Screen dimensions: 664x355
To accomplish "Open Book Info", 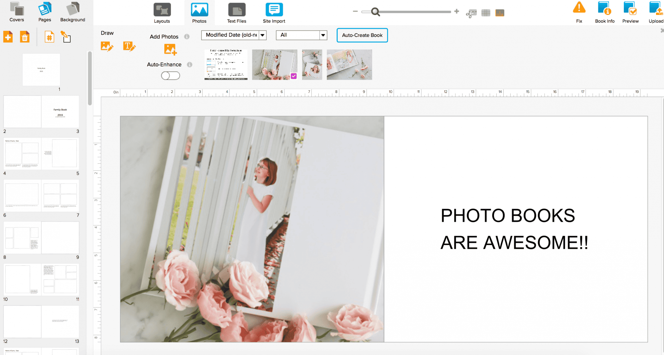I will pos(604,9).
